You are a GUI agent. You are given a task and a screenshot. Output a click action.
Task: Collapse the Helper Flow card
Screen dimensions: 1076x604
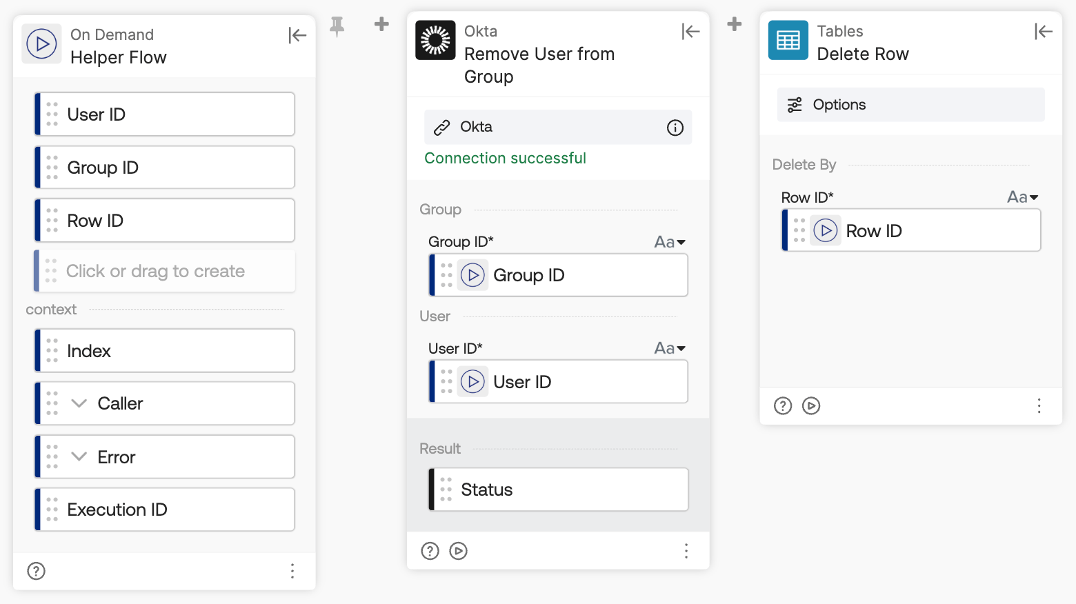297,35
